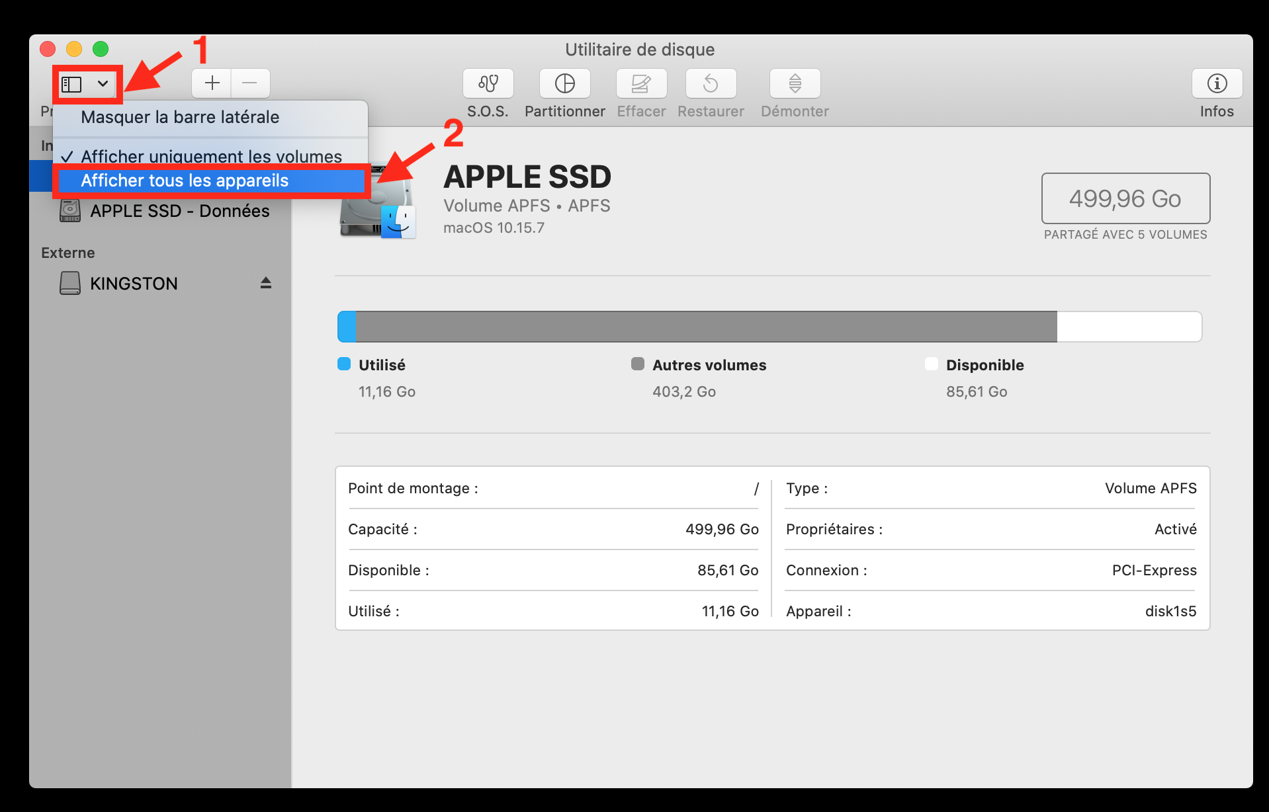Click the Volume APFS type value
1269x812 pixels.
tap(1151, 489)
